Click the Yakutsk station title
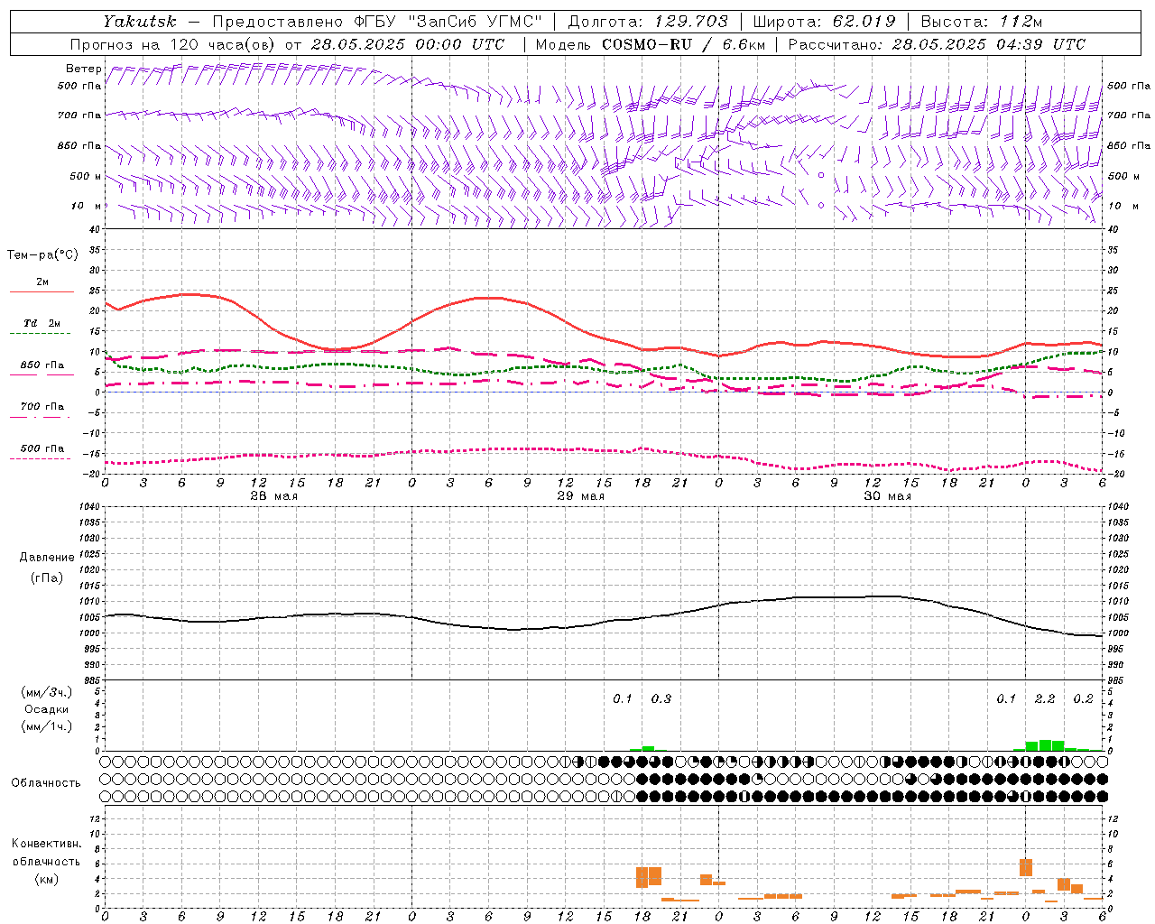Viewport: 1155px width, 924px height. click(139, 21)
